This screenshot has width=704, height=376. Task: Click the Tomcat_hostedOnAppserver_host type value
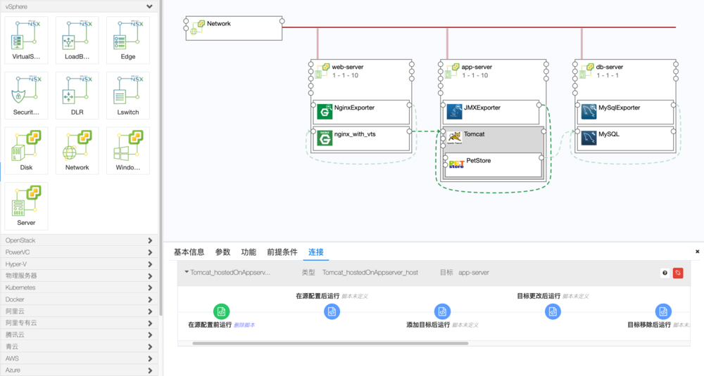click(x=370, y=273)
